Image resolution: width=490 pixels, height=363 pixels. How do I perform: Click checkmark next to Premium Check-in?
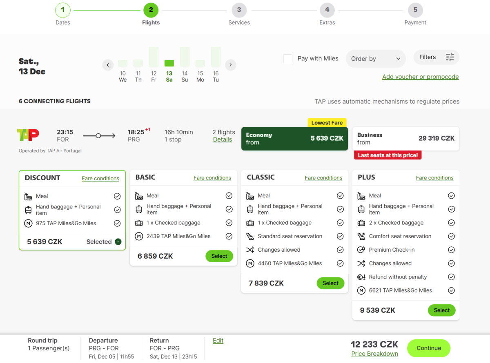(x=451, y=250)
